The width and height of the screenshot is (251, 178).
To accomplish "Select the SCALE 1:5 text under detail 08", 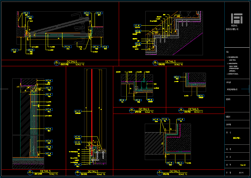I will (101, 174).
